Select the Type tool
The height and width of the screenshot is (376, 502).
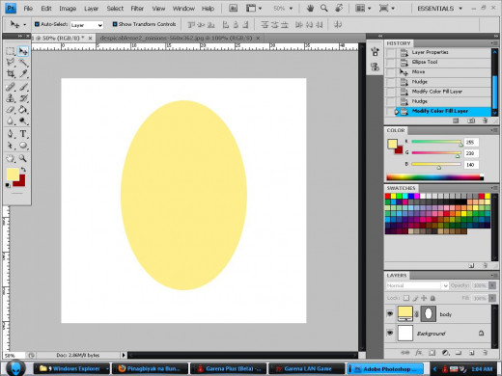click(x=23, y=134)
